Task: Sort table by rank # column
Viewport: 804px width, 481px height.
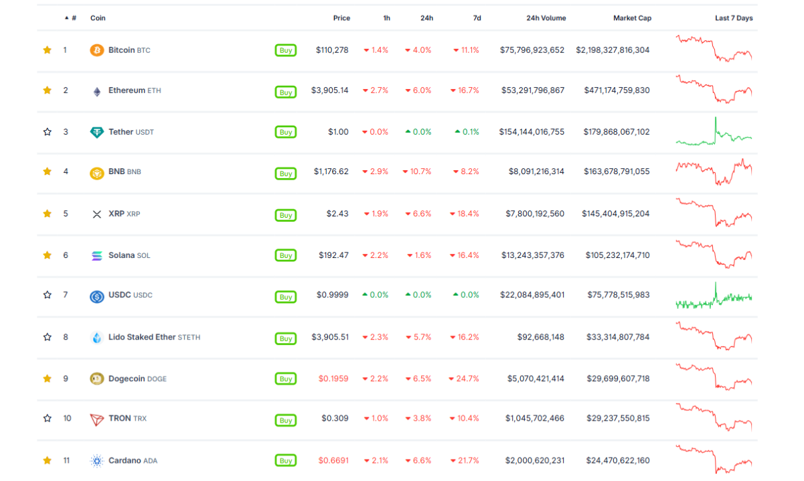Action: (73, 18)
